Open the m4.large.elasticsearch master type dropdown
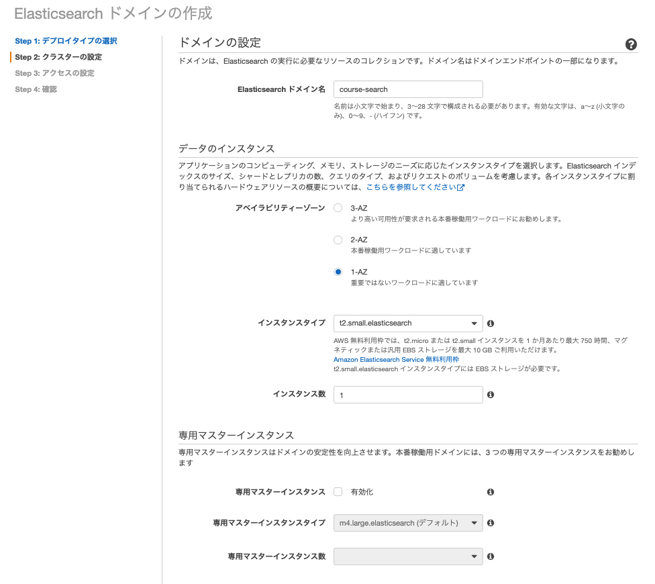Image resolution: width=655 pixels, height=584 pixels. 408,523
